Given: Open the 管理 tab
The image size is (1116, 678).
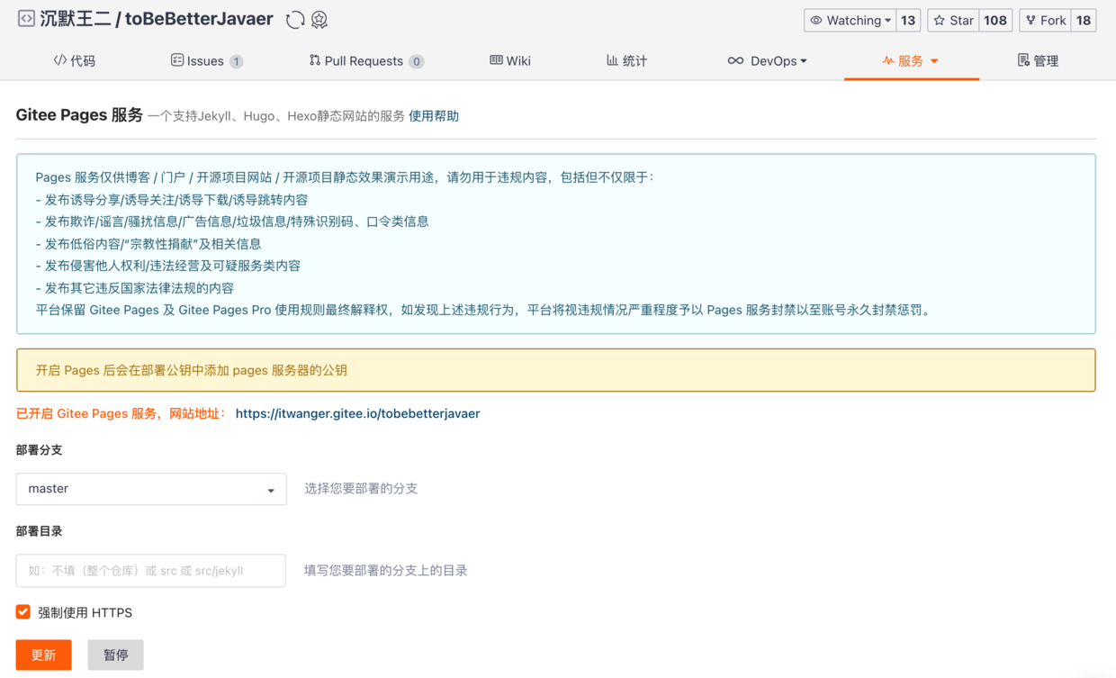Looking at the screenshot, I should pyautogui.click(x=1038, y=60).
